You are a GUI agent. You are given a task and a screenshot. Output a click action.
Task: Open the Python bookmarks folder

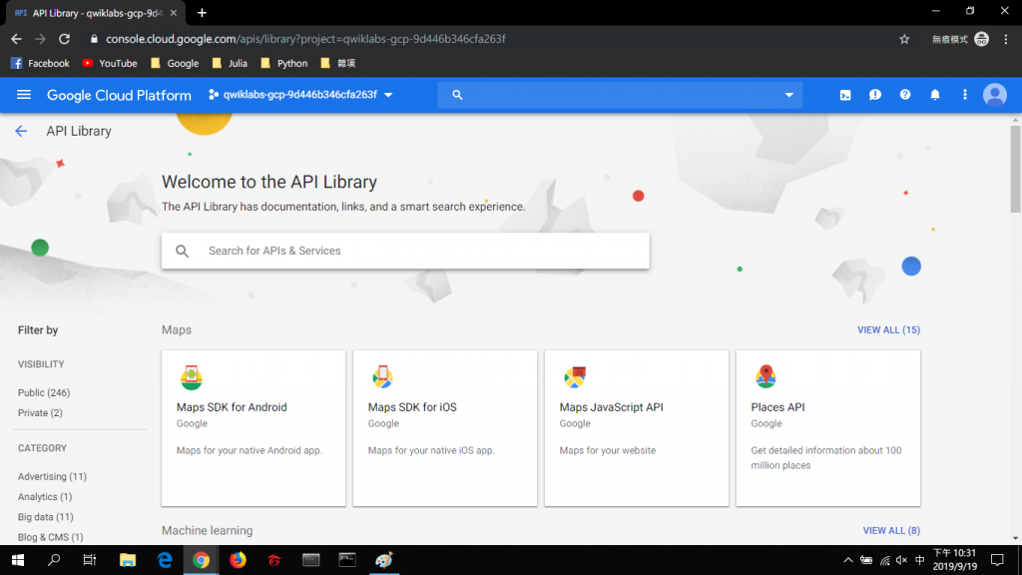point(284,63)
